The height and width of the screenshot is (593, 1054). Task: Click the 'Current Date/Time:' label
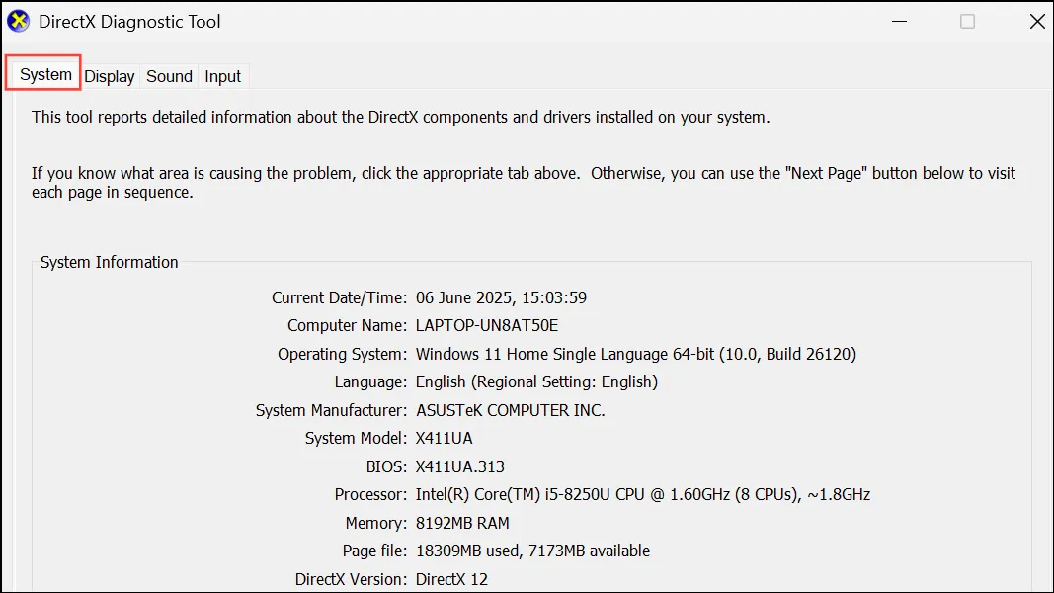[339, 297]
